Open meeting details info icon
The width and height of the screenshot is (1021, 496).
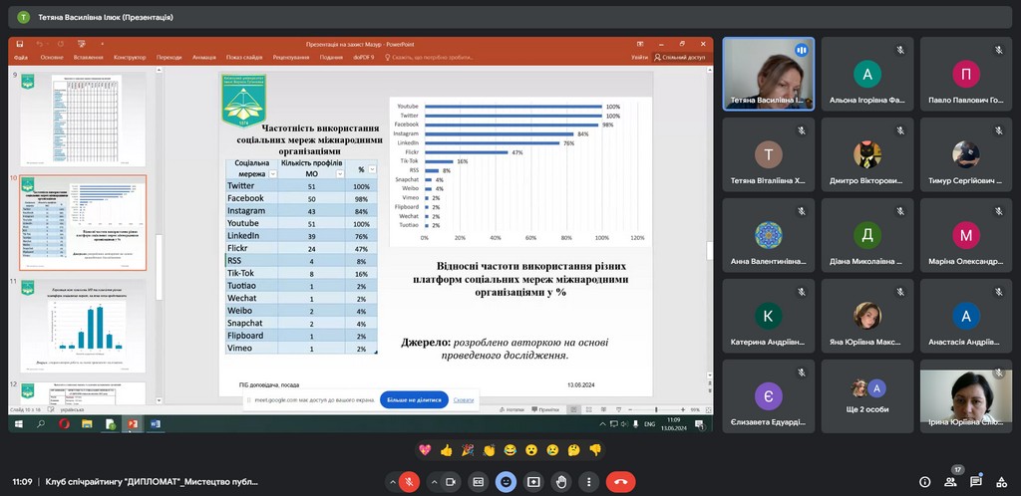tap(922, 481)
